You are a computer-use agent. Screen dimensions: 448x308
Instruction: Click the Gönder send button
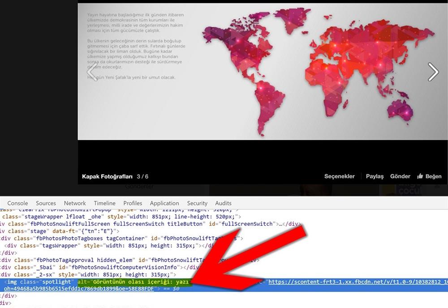pyautogui.click(x=400, y=176)
